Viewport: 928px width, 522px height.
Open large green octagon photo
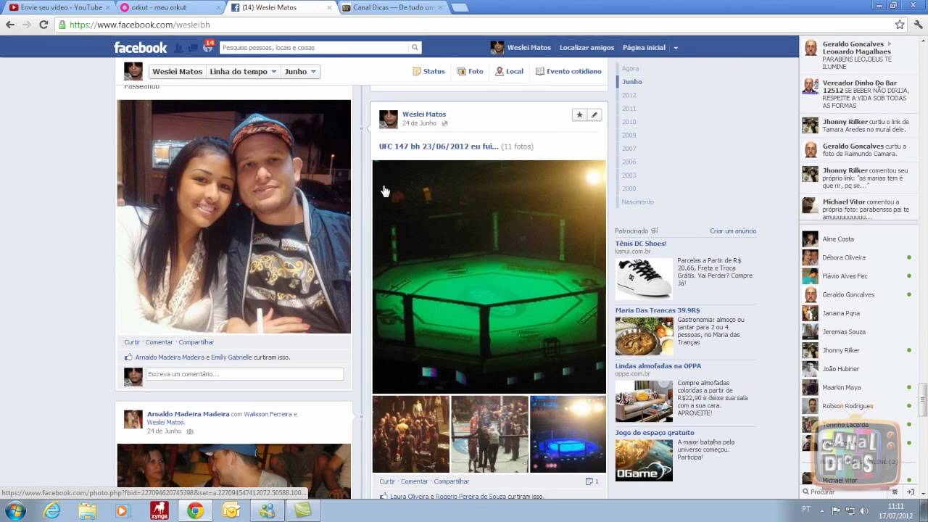(x=489, y=277)
